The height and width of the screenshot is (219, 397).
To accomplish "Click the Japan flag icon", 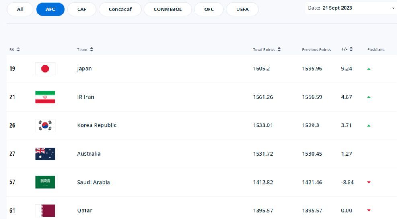I will [45, 69].
